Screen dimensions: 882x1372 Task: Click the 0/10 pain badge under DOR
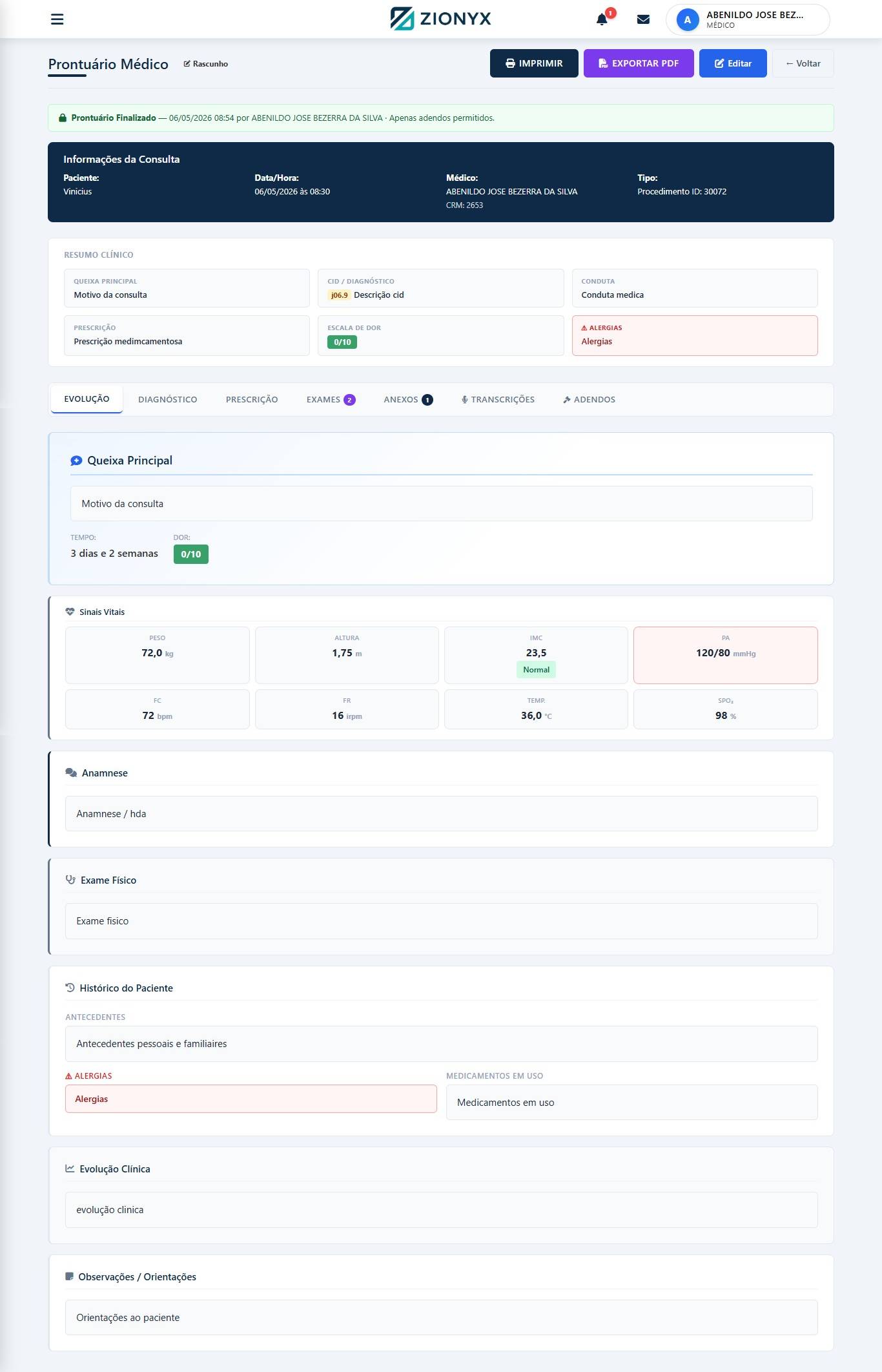pyautogui.click(x=191, y=554)
